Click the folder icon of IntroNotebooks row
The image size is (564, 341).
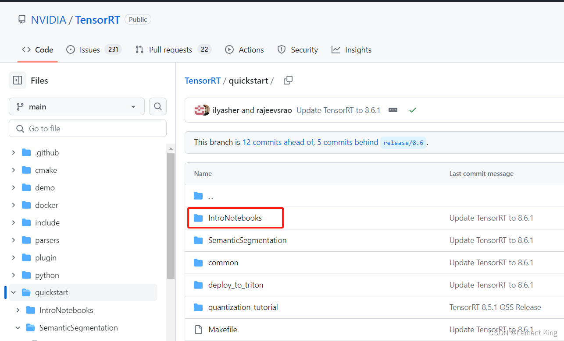pyautogui.click(x=198, y=218)
